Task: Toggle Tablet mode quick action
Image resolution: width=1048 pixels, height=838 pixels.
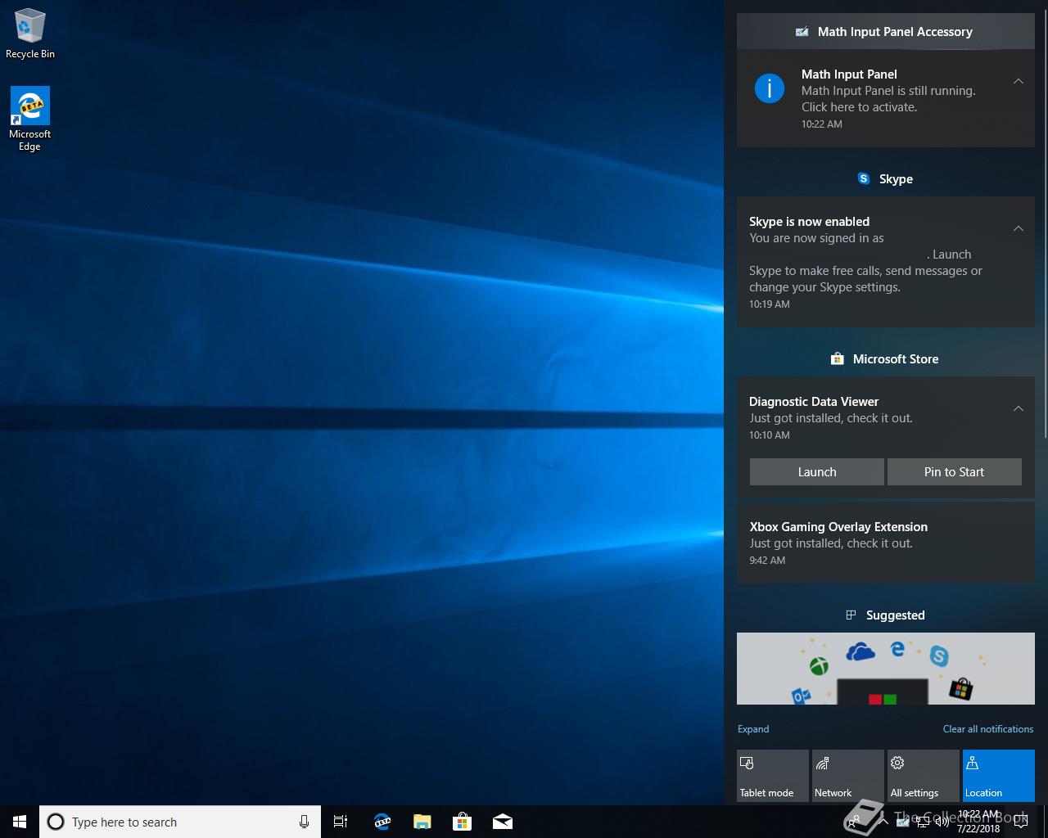Action: pyautogui.click(x=773, y=776)
